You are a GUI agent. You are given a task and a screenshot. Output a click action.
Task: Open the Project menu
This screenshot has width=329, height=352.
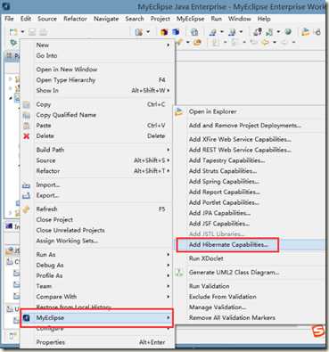[x=160, y=19]
